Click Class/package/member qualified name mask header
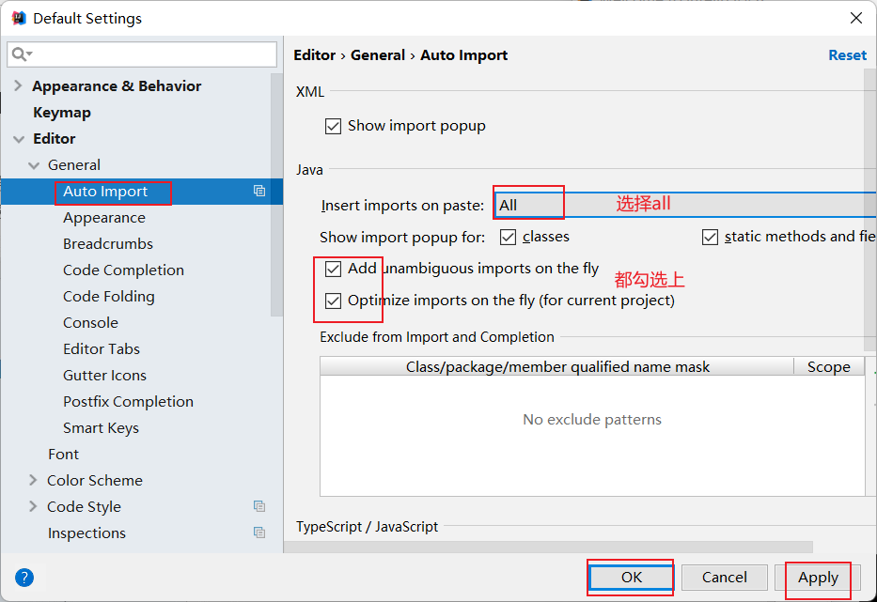This screenshot has width=877, height=602. tap(557, 366)
